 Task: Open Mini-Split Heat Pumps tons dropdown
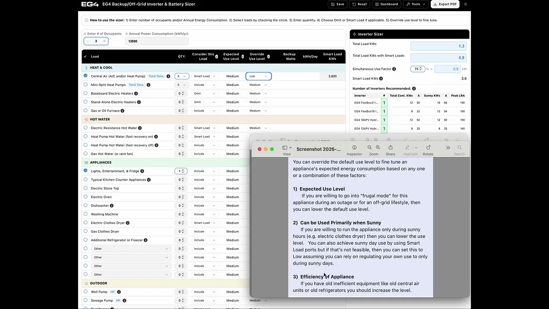[181, 85]
